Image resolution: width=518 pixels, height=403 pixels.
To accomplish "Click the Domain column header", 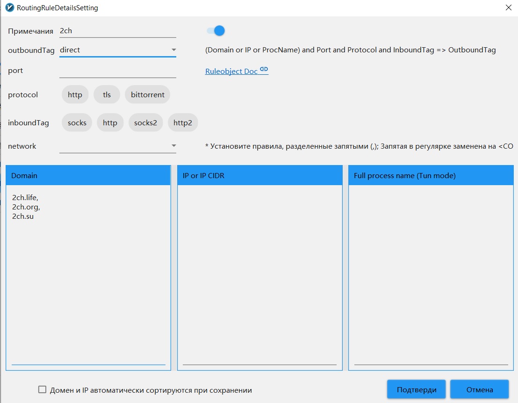I will (88, 175).
